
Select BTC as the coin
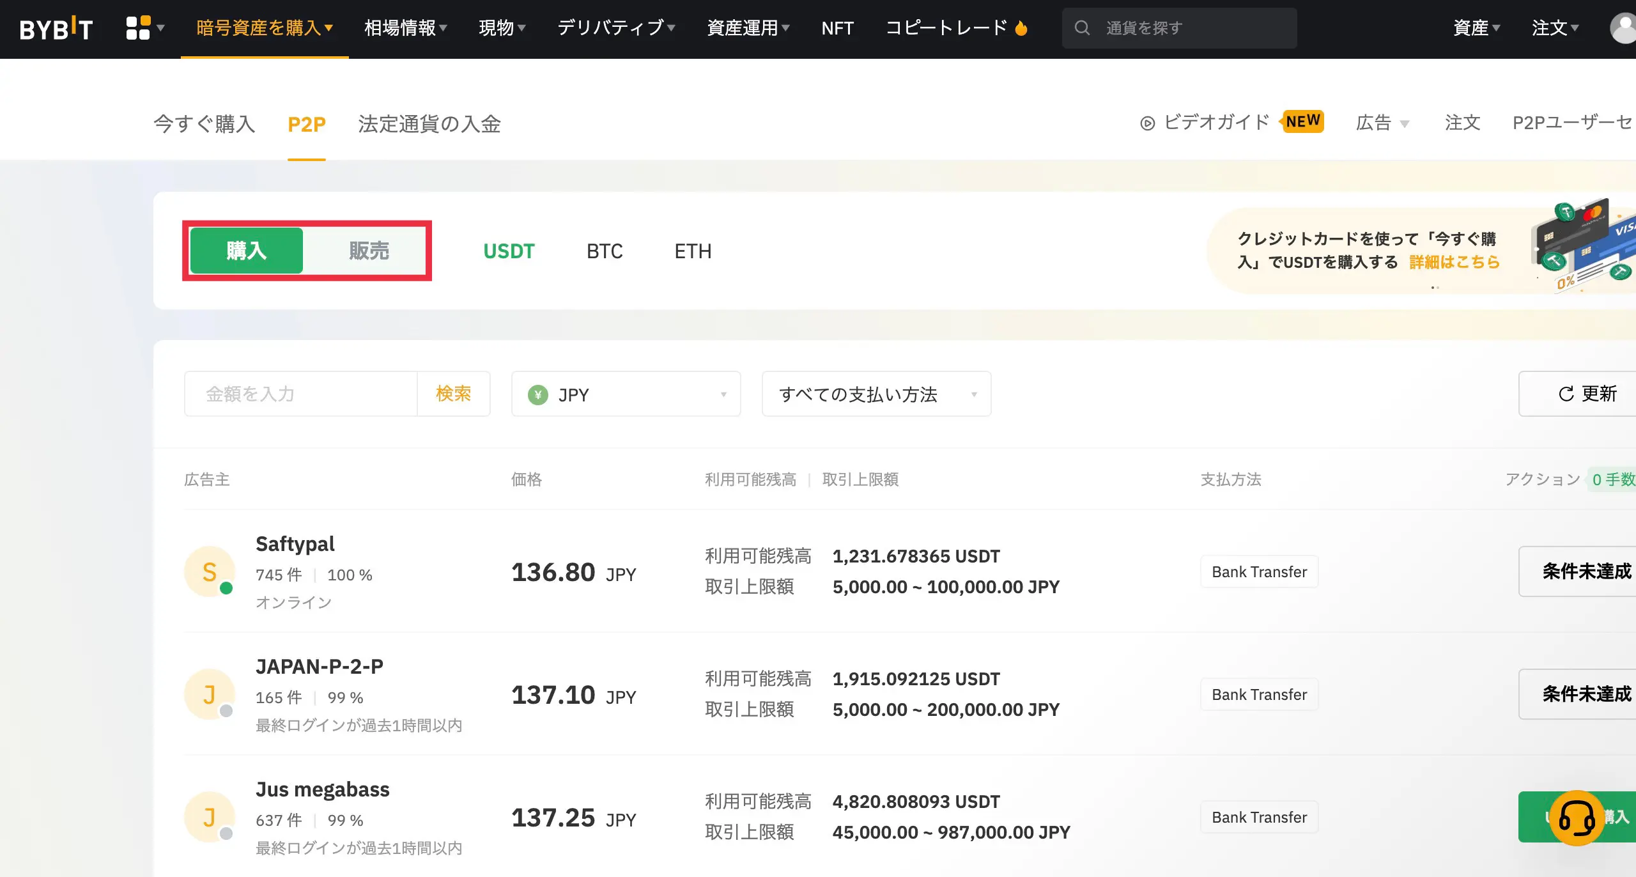(605, 251)
